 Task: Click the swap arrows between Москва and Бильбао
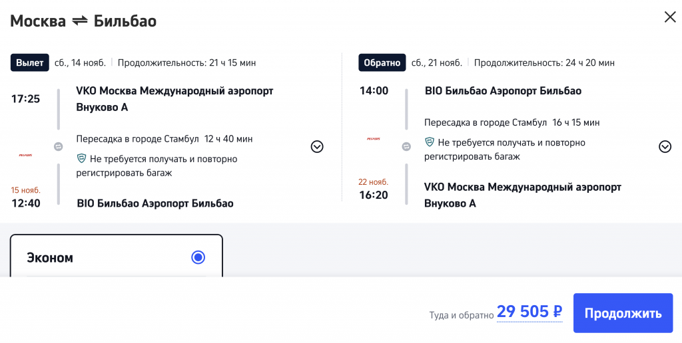[80, 21]
